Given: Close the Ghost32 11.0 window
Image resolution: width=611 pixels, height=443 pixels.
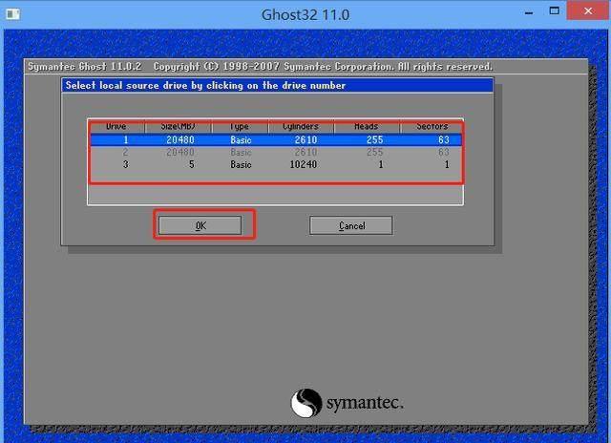Looking at the screenshot, I should tap(588, 11).
